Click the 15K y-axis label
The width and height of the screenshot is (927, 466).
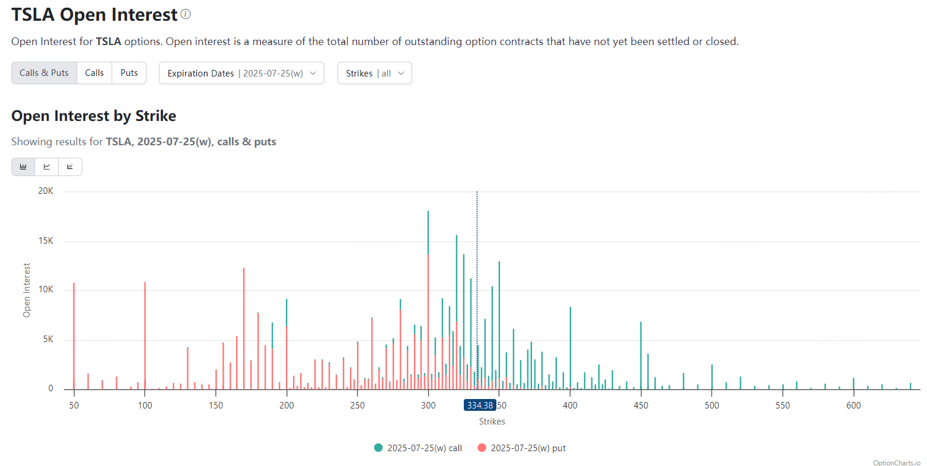pyautogui.click(x=46, y=241)
